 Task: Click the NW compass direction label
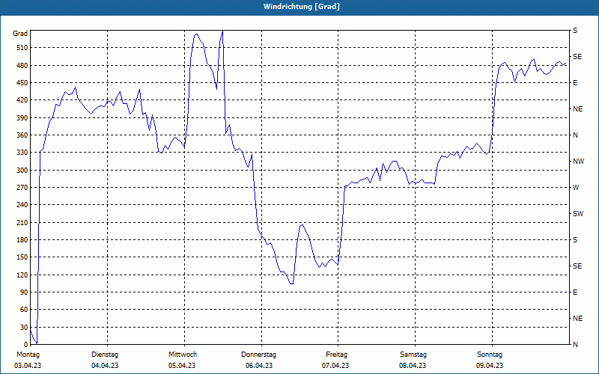coord(578,162)
